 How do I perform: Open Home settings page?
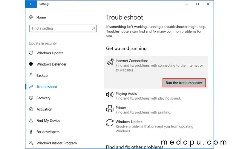pyautogui.click(x=41, y=17)
